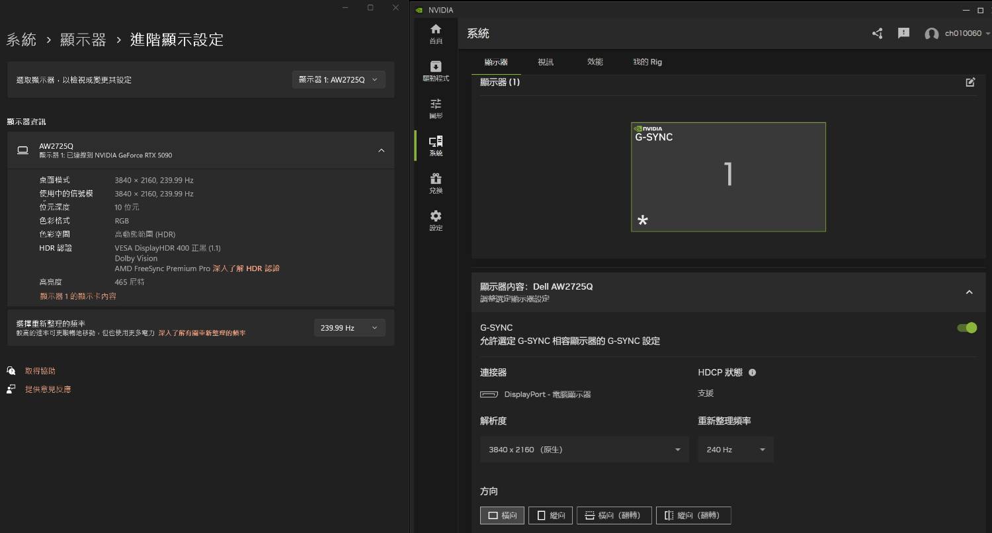Switch to the Video tab in NVIDIA

pos(546,61)
